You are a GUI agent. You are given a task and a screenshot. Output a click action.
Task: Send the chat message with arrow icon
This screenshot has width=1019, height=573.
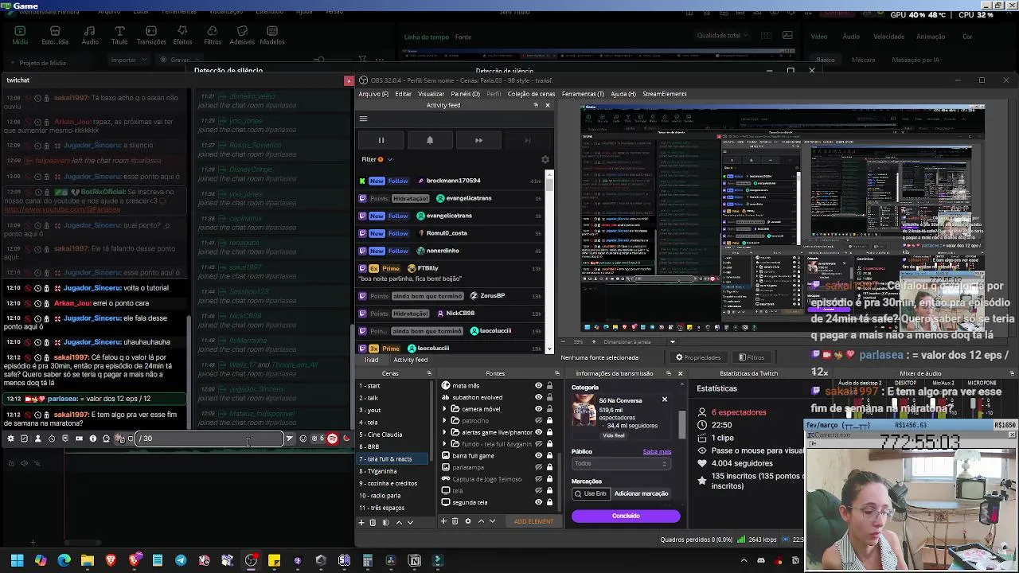coord(290,439)
